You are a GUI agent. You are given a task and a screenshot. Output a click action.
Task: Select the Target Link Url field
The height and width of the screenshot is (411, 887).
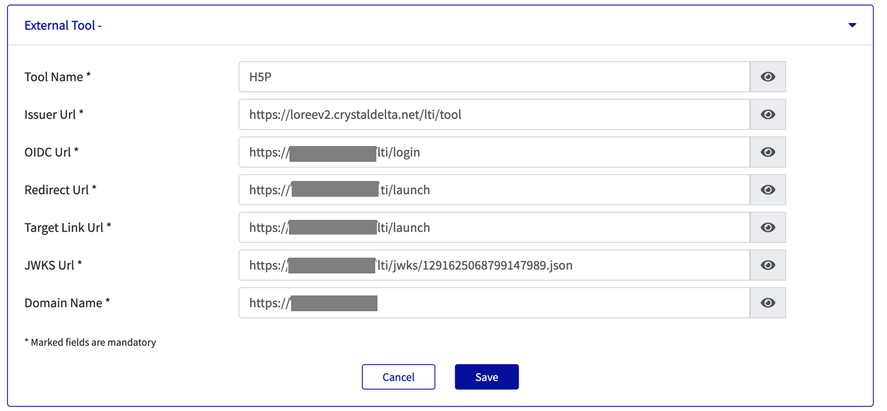click(564, 228)
